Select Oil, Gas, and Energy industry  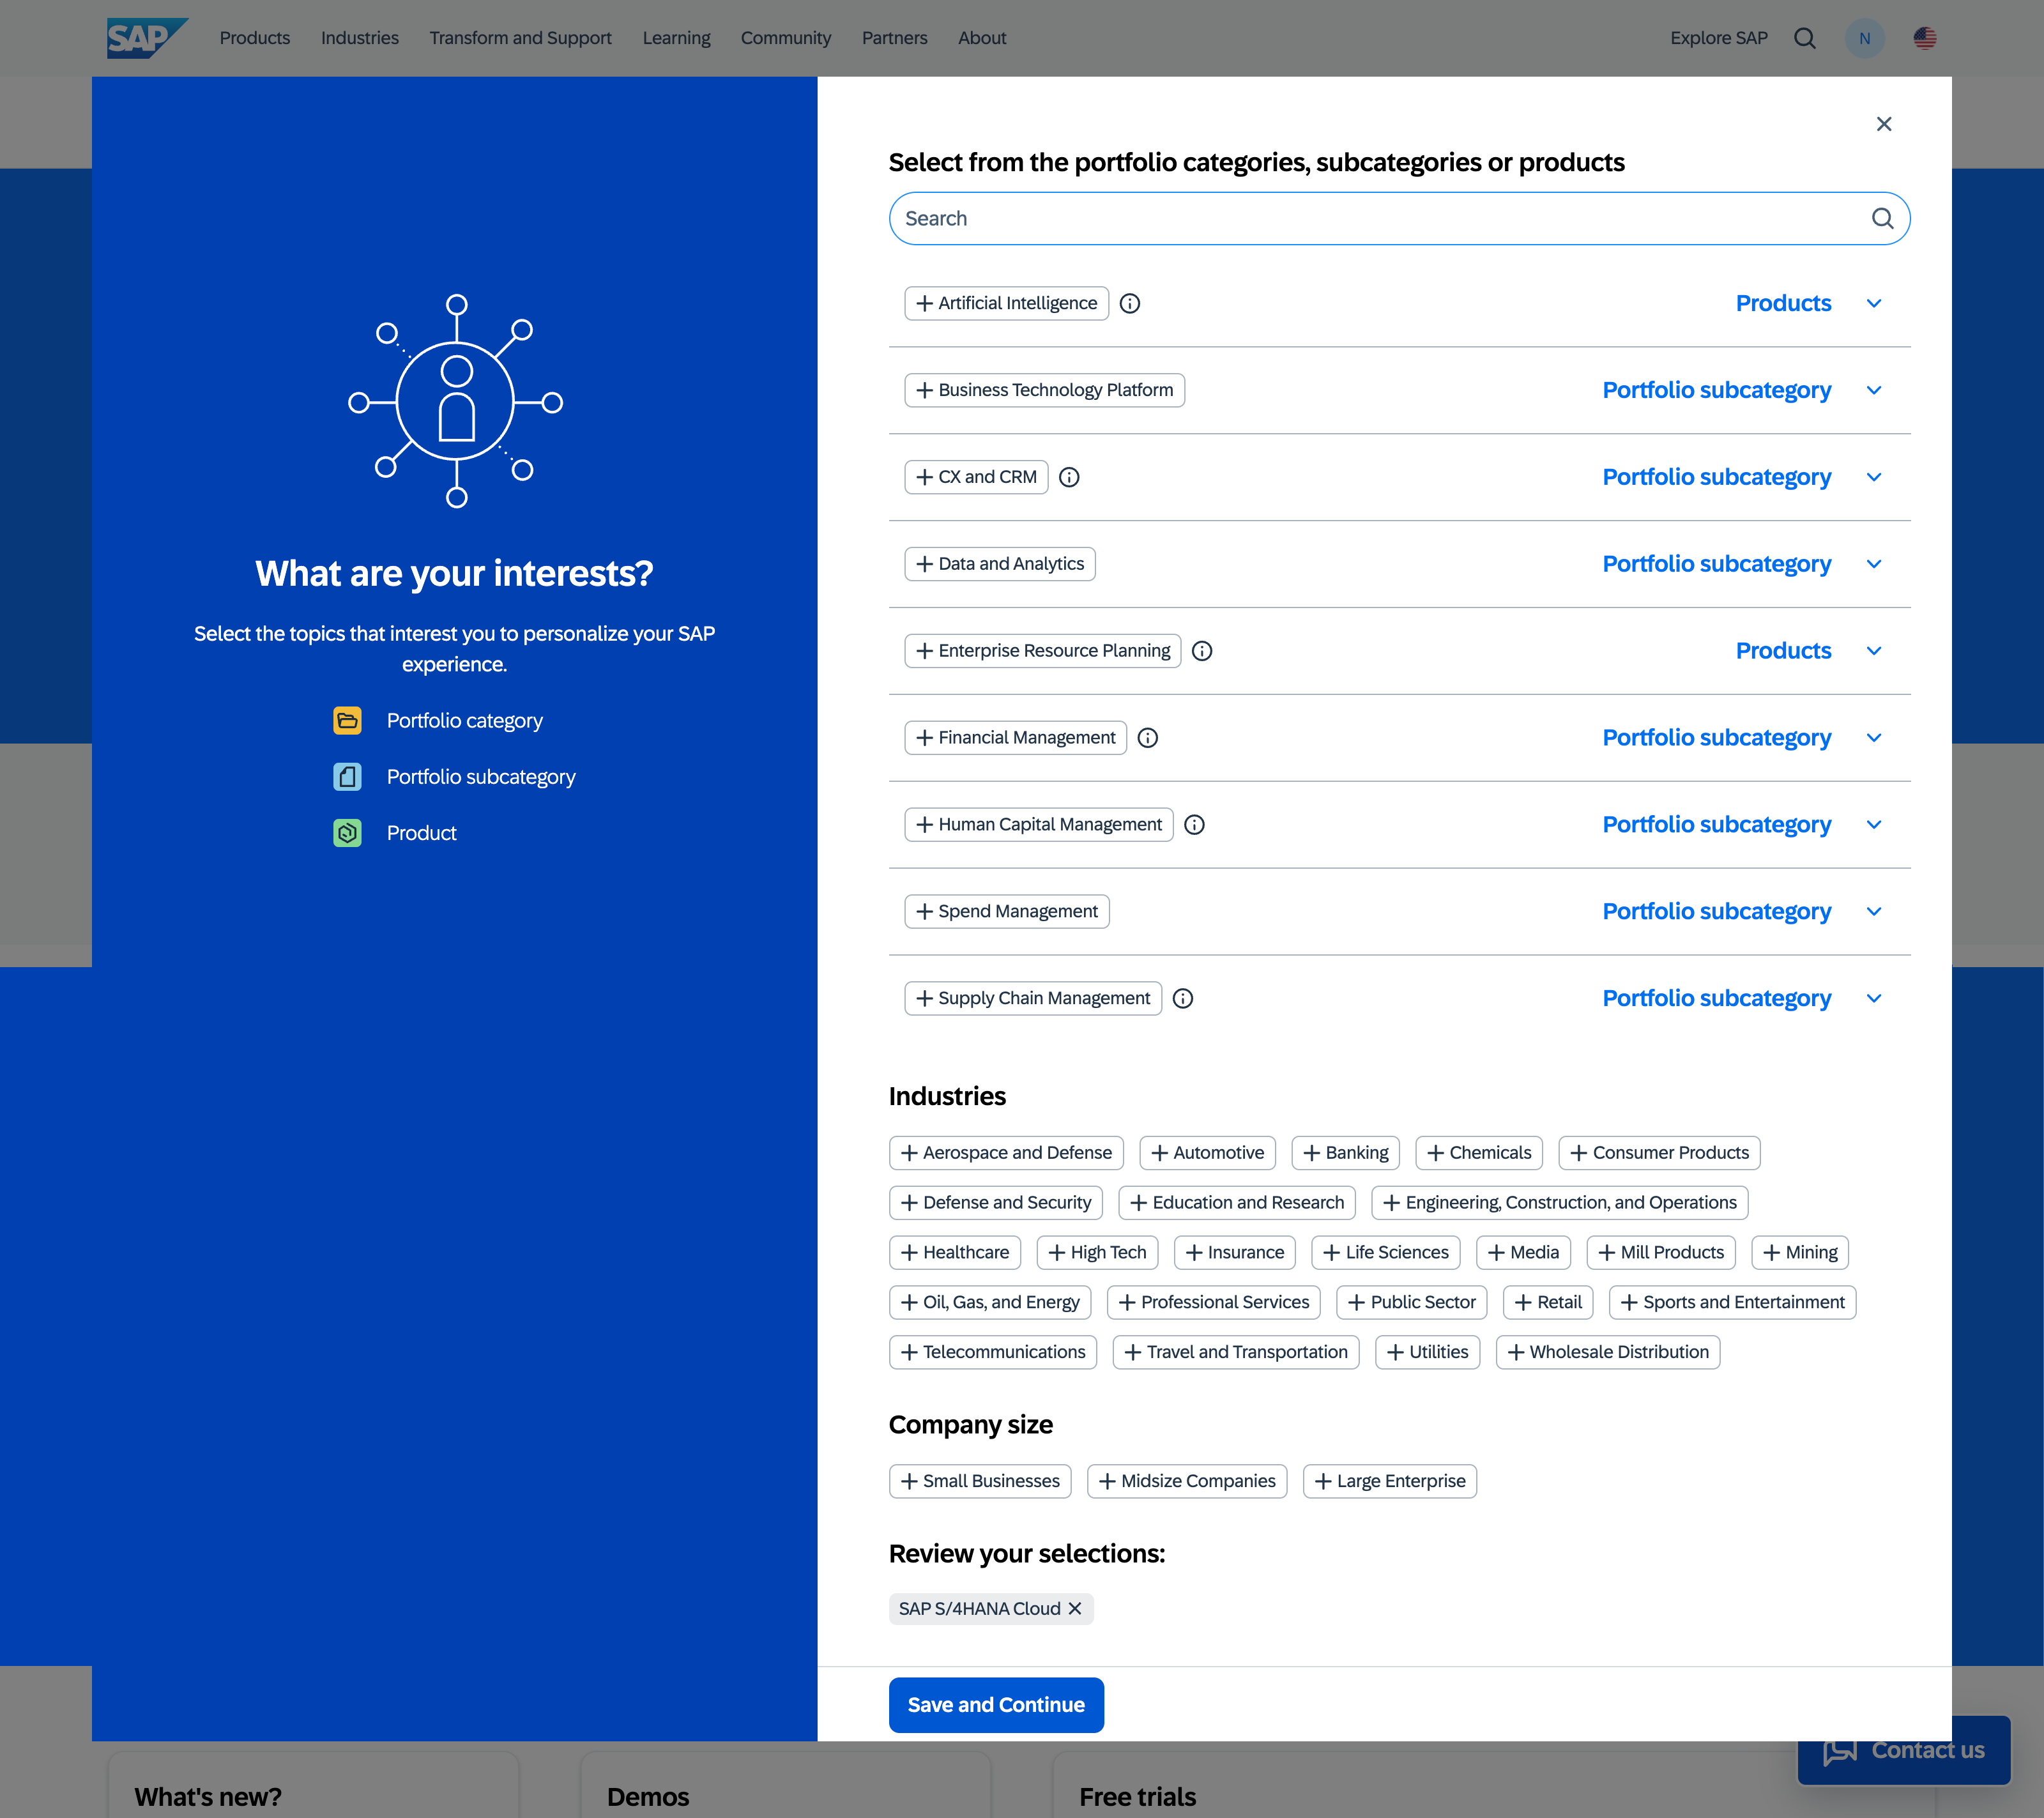[989, 1303]
